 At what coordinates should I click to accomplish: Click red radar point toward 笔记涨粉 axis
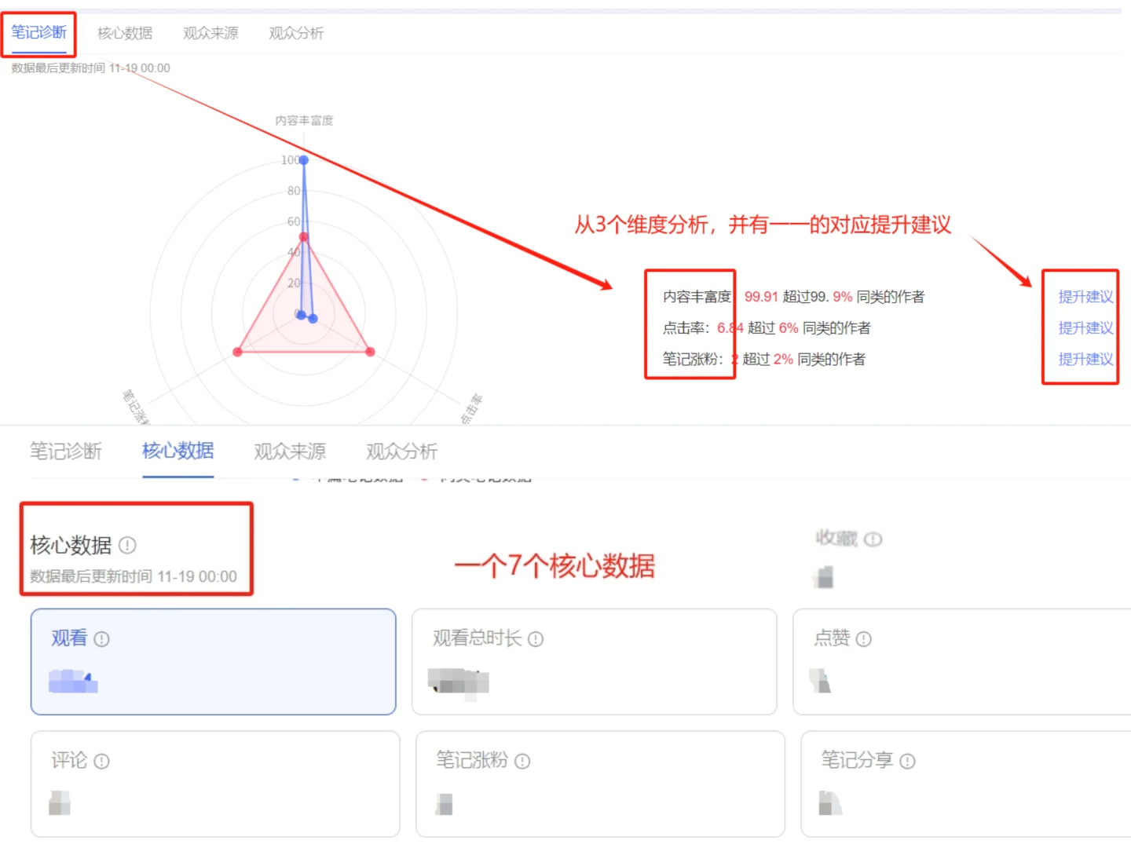tap(238, 352)
